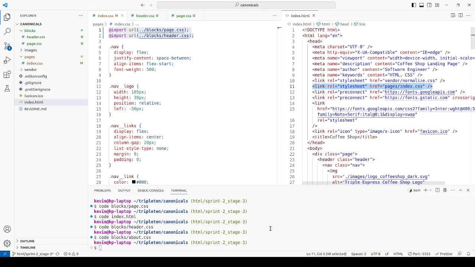Expand the images folder
This screenshot has width=475, height=267.
(x=30, y=50)
